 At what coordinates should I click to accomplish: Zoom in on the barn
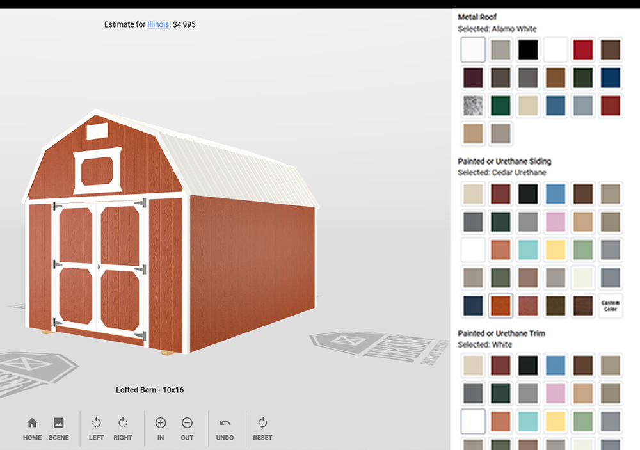point(161,428)
